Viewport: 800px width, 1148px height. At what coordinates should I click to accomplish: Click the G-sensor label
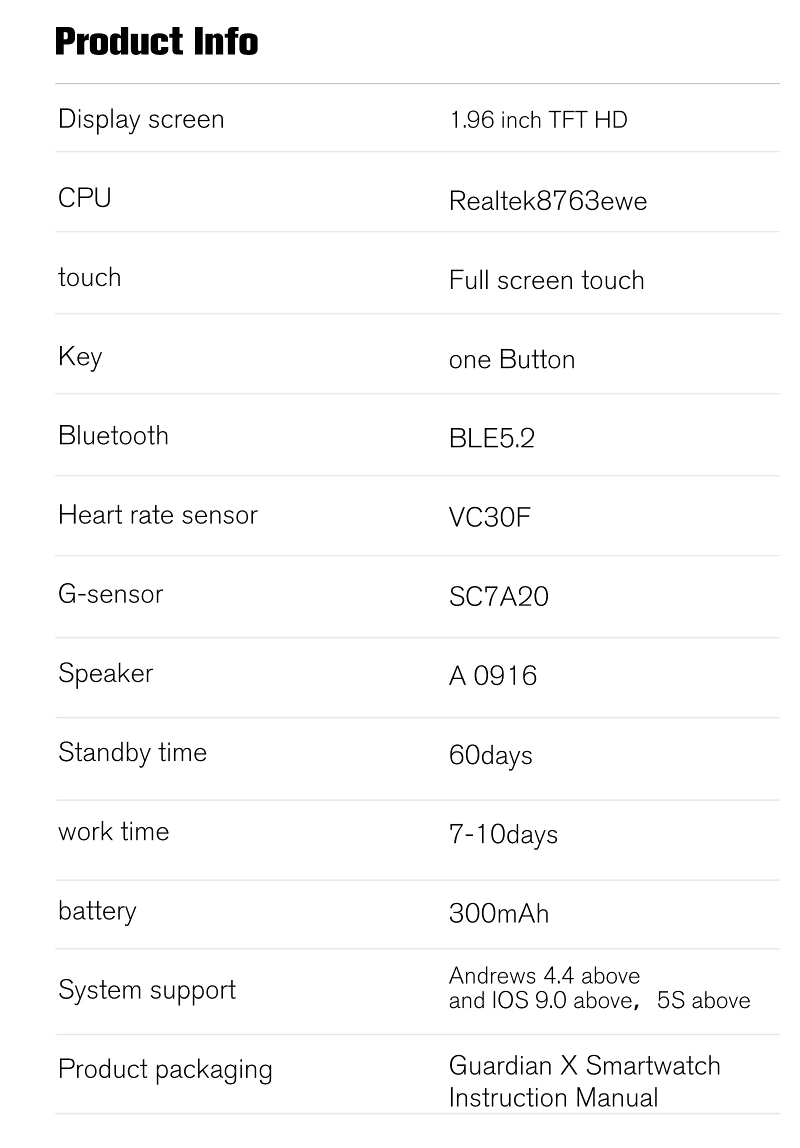click(110, 594)
